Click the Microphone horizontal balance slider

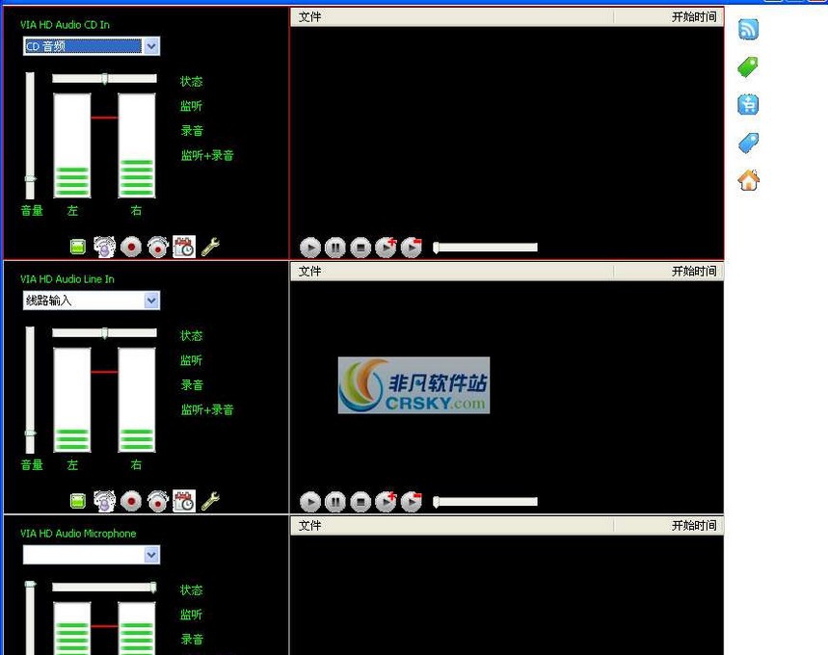click(x=104, y=588)
